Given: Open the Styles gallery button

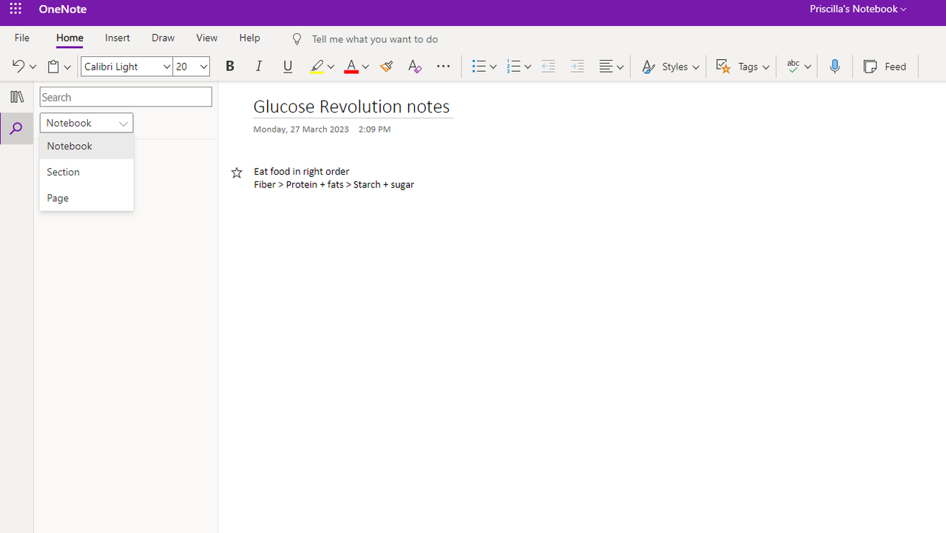Looking at the screenshot, I should (x=670, y=67).
